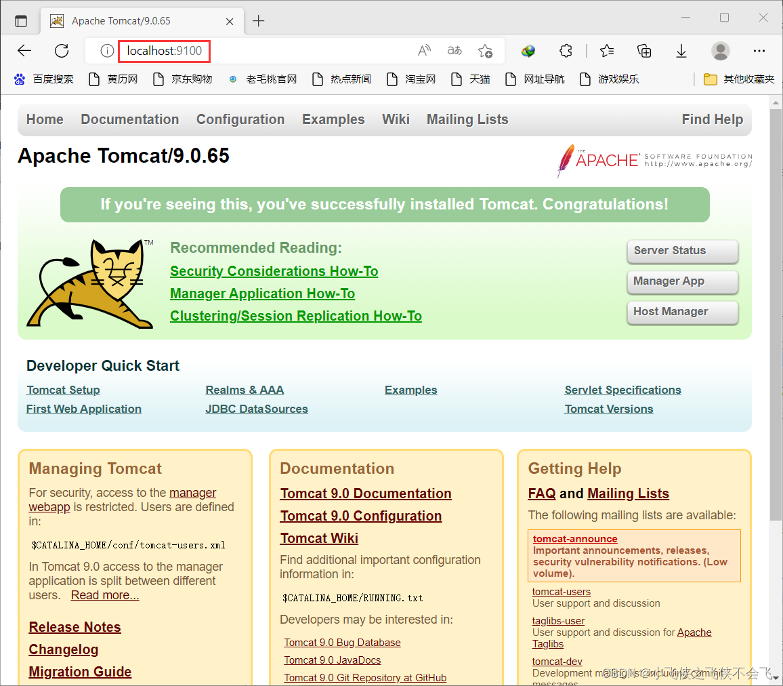
Task: Open Release Notes link
Action: click(x=75, y=627)
